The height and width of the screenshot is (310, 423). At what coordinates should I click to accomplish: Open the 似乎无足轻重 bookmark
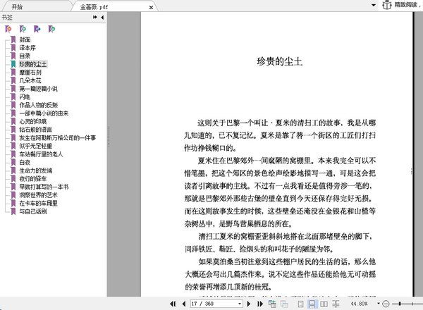tap(36, 146)
